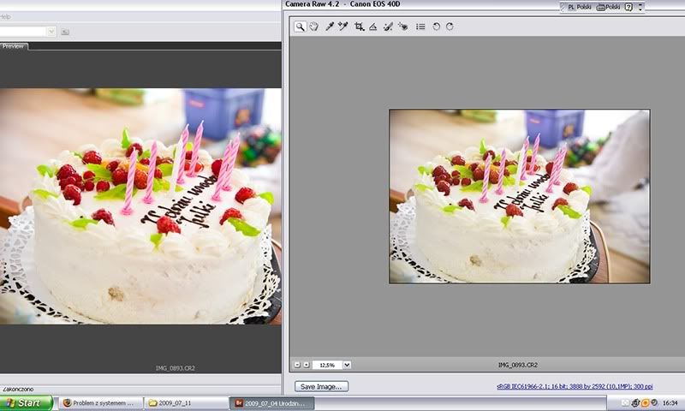
Task: Open language bar options arrow
Action: 640,7
